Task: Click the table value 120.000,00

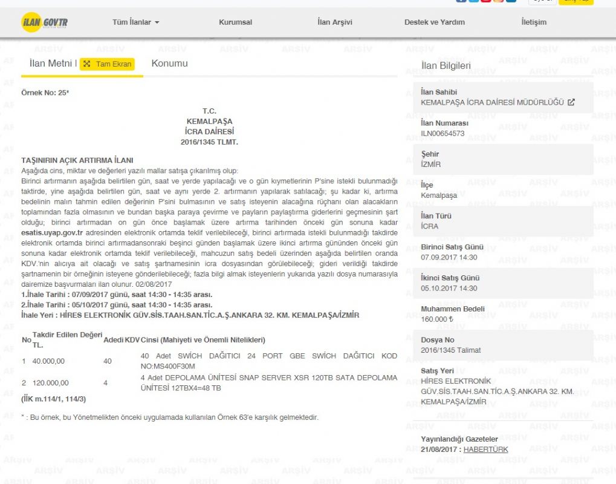Action: tap(50, 382)
